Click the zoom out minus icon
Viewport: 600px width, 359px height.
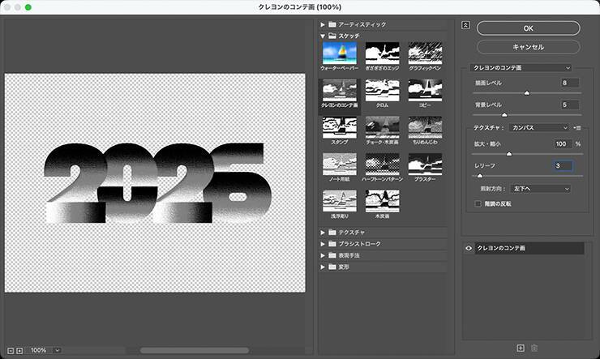(x=11, y=351)
